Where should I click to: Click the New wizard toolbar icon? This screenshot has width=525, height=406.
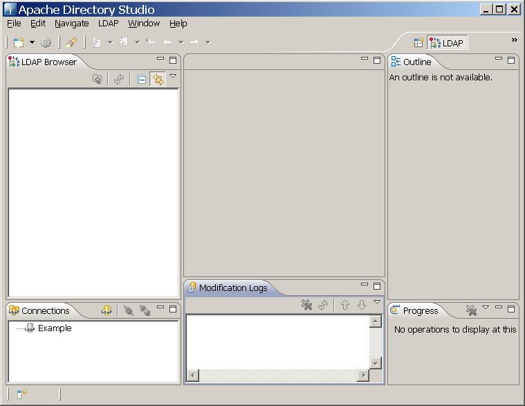tap(19, 42)
